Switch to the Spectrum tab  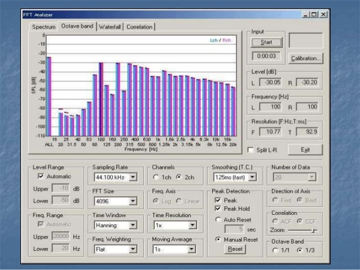click(x=43, y=26)
